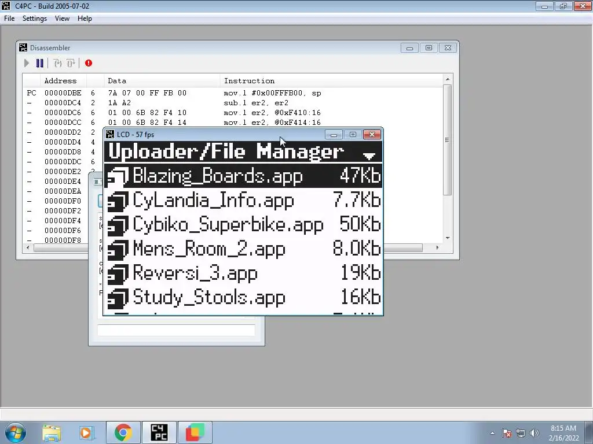Click instruction 'sub.l er2, er2'
This screenshot has height=444, width=593.
pyautogui.click(x=256, y=103)
